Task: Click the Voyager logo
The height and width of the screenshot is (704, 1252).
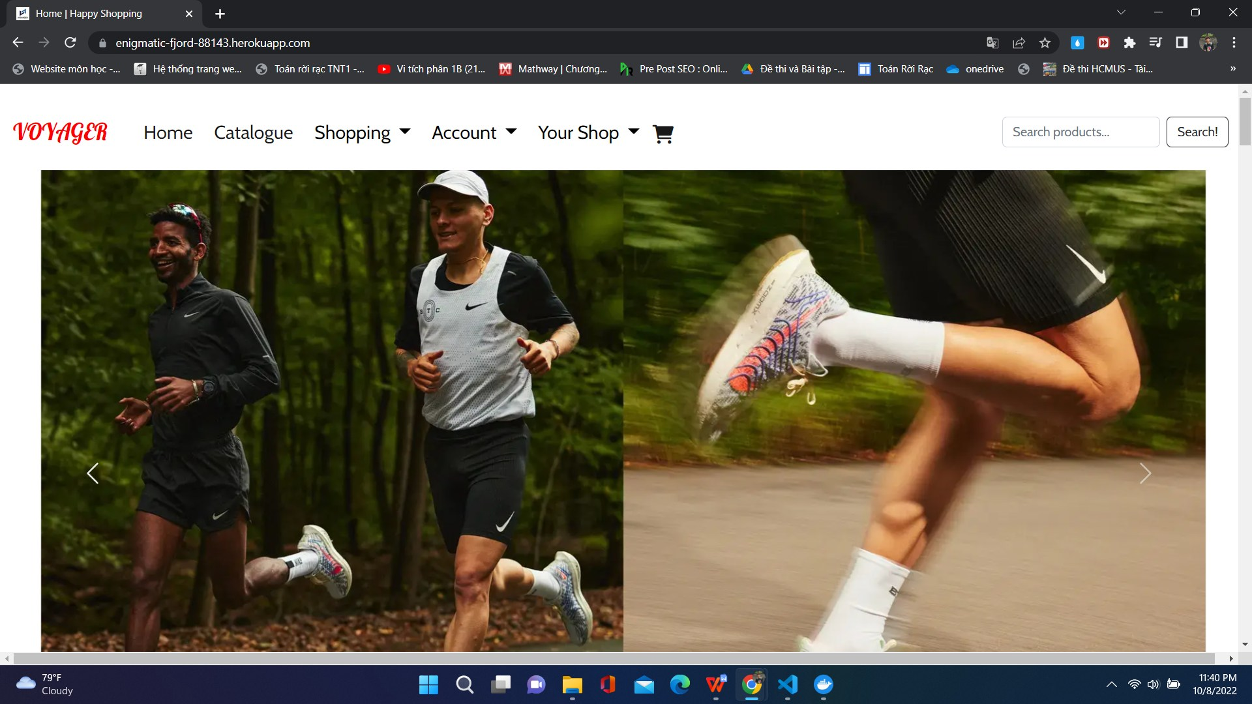Action: 60,132
